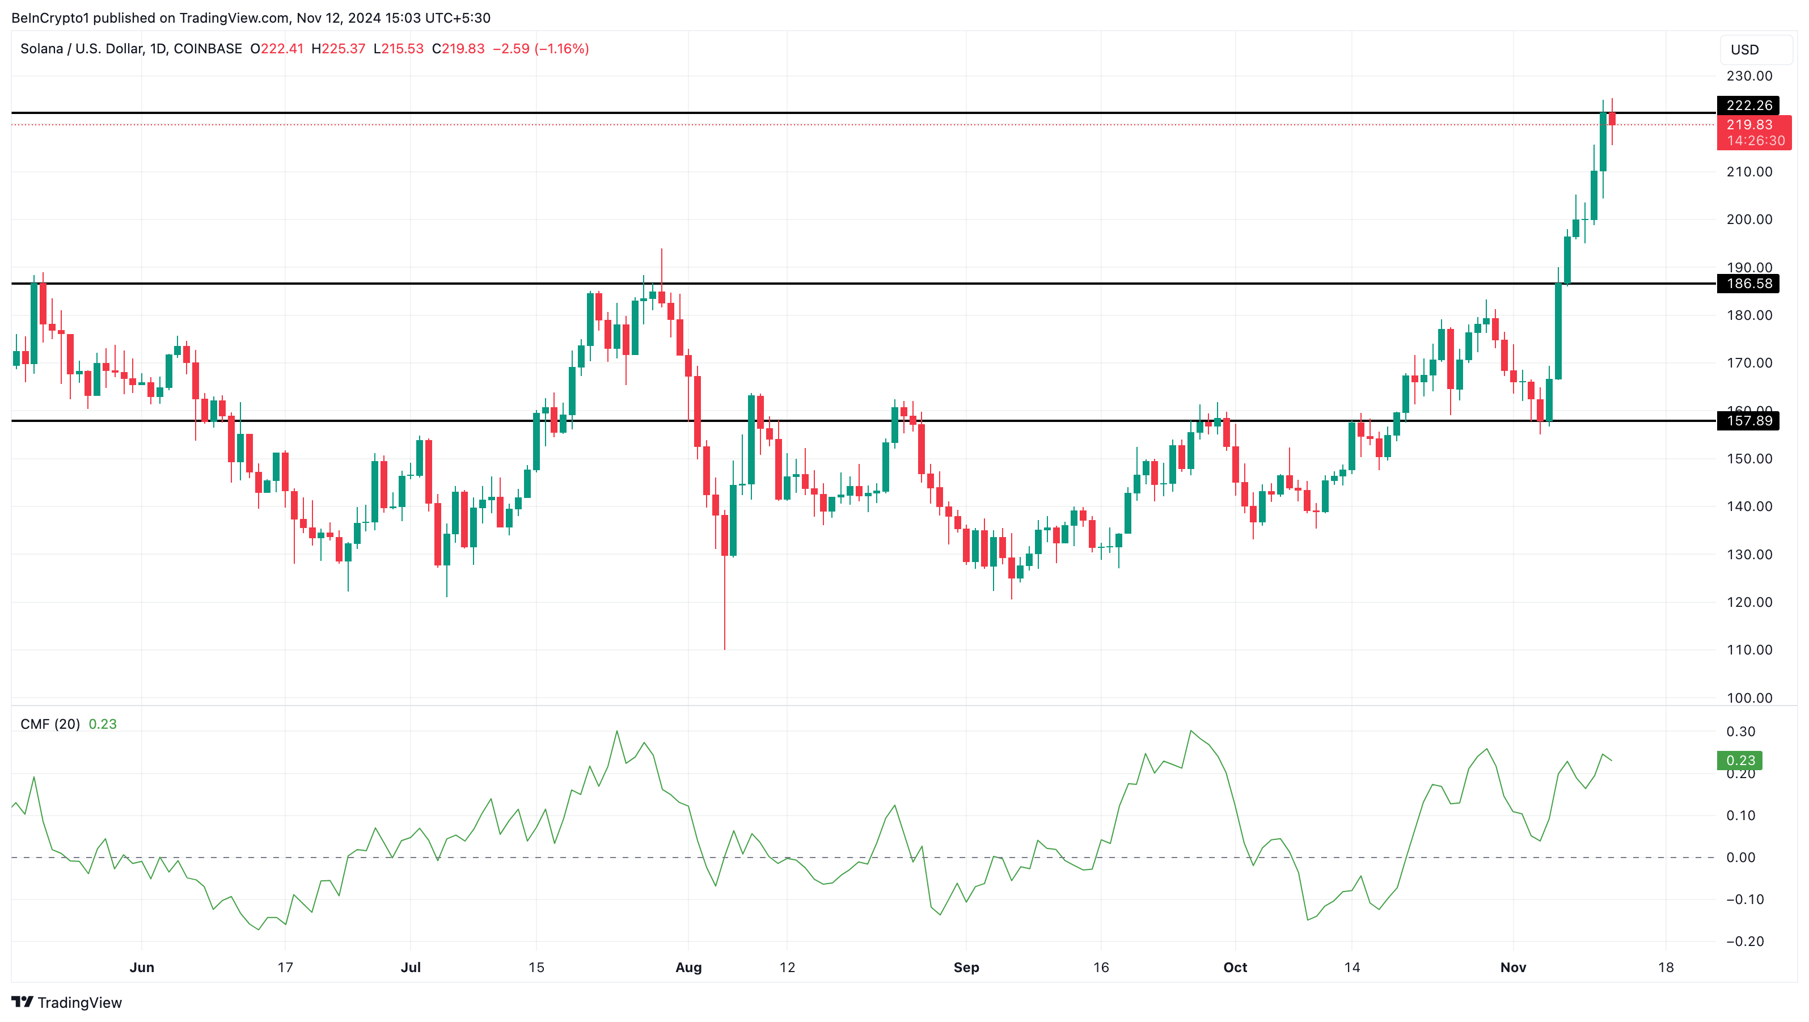Open the COINBASE exchange selector

[207, 49]
